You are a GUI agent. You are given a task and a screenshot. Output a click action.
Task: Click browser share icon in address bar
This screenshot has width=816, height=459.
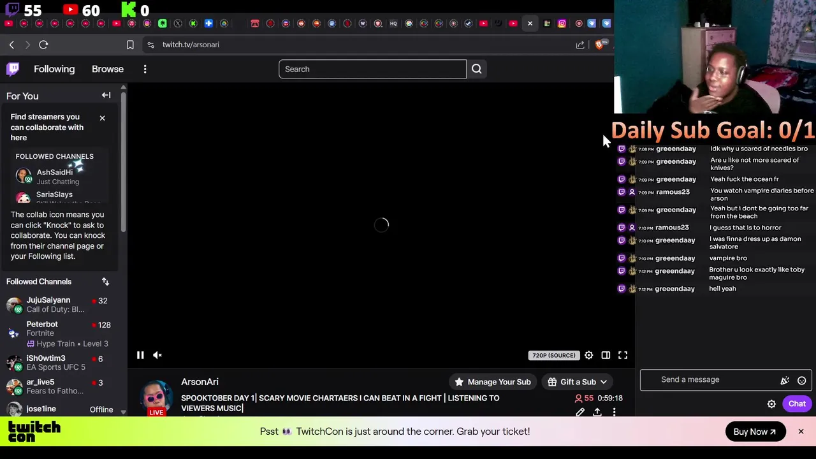pyautogui.click(x=580, y=45)
